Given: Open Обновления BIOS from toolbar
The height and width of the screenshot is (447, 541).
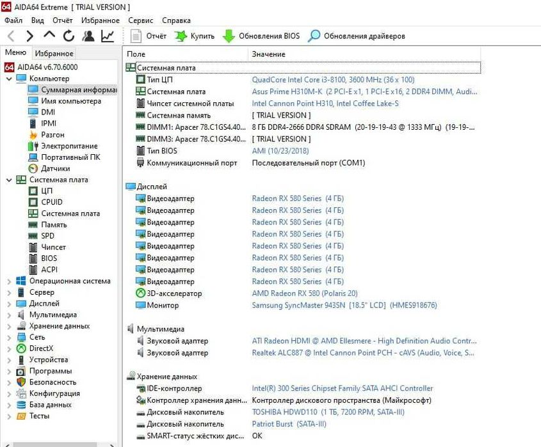Looking at the screenshot, I should point(261,36).
